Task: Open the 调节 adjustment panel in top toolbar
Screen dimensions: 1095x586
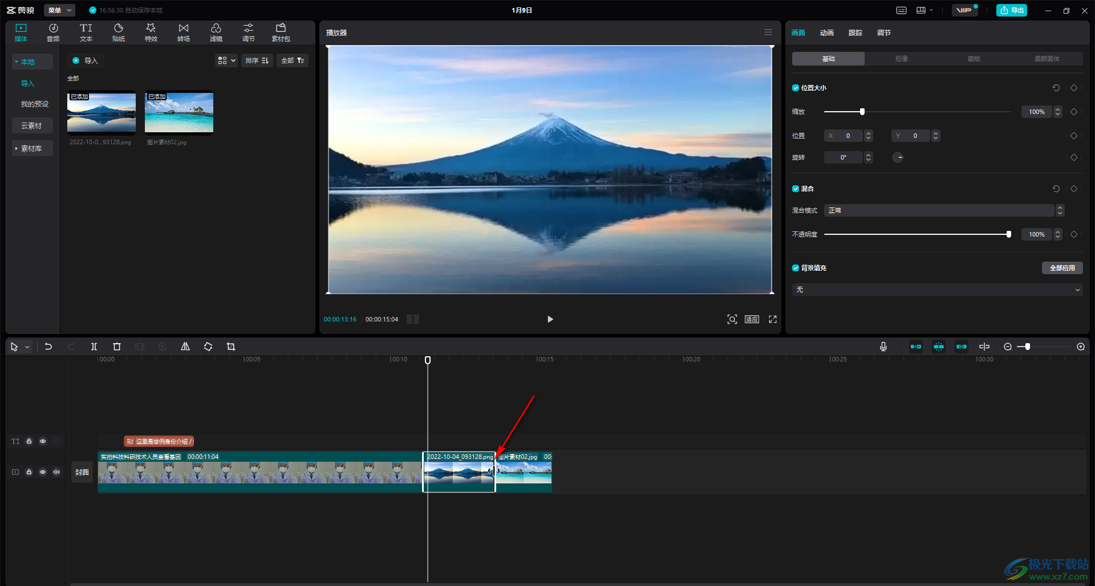Action: point(248,32)
